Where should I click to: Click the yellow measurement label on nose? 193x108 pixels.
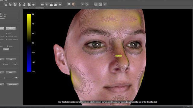tap(119, 56)
